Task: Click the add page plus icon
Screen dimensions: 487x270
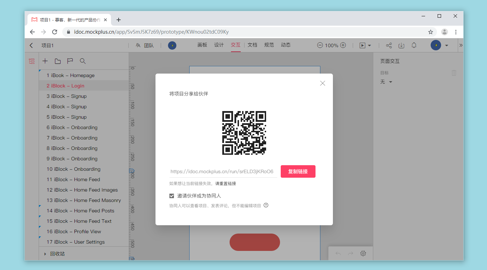Action: pyautogui.click(x=45, y=61)
